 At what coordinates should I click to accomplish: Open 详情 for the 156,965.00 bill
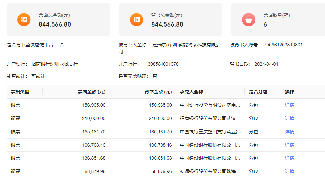(x=290, y=105)
